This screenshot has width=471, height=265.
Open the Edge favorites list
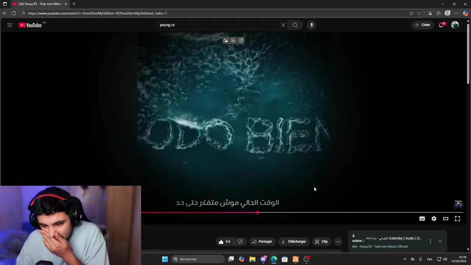tap(439, 13)
